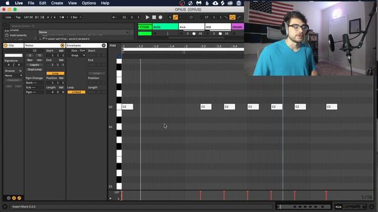Click the first C2 note at bar 1
Screen dimensions: 378x212
tap(128, 107)
